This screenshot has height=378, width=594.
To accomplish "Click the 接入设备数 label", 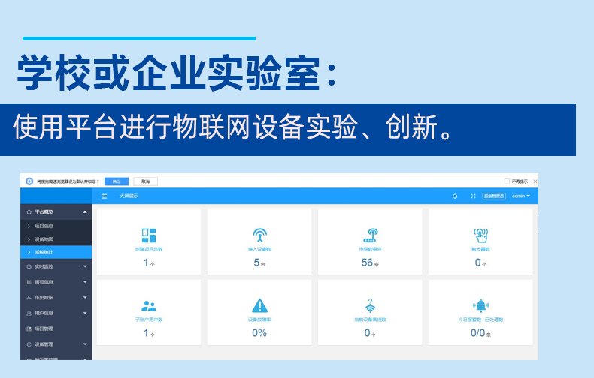I will click(259, 250).
